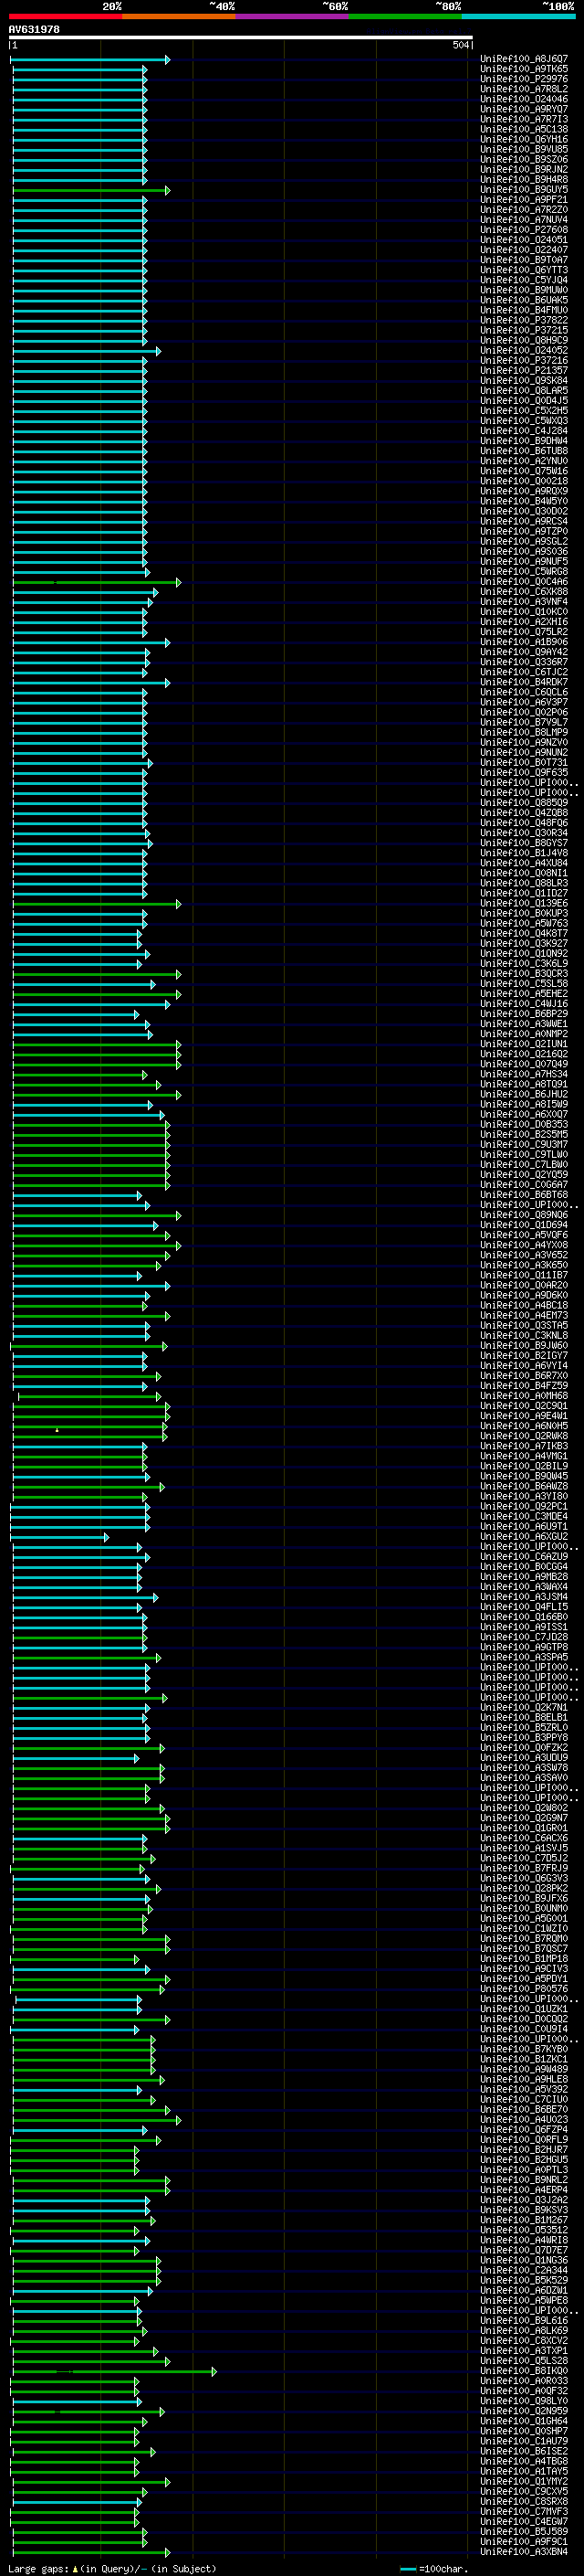This screenshot has width=584, height=2576.
Task: Open hit UniRef100_B9GUY5
Action: pyautogui.click(x=524, y=190)
